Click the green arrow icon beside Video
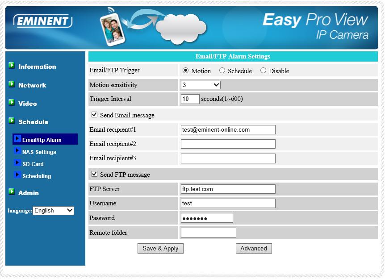 pyautogui.click(x=12, y=102)
